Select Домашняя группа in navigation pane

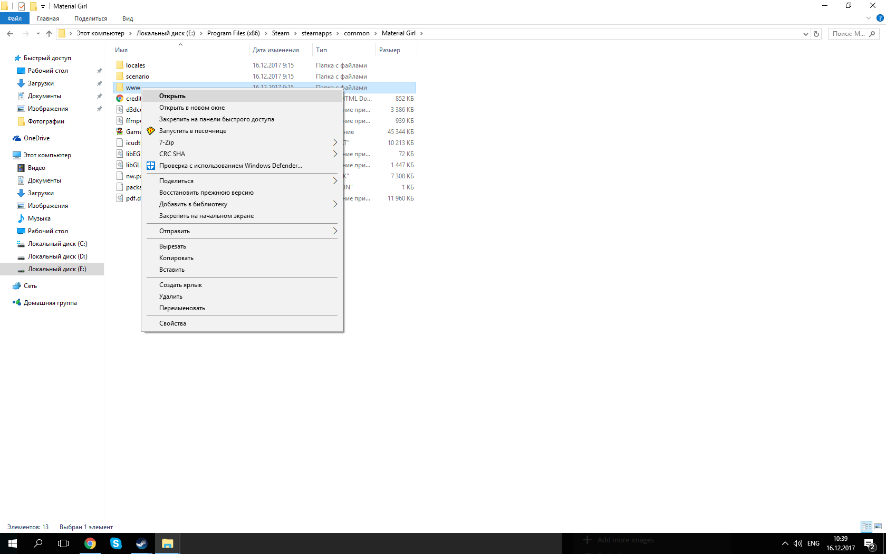[x=50, y=303]
